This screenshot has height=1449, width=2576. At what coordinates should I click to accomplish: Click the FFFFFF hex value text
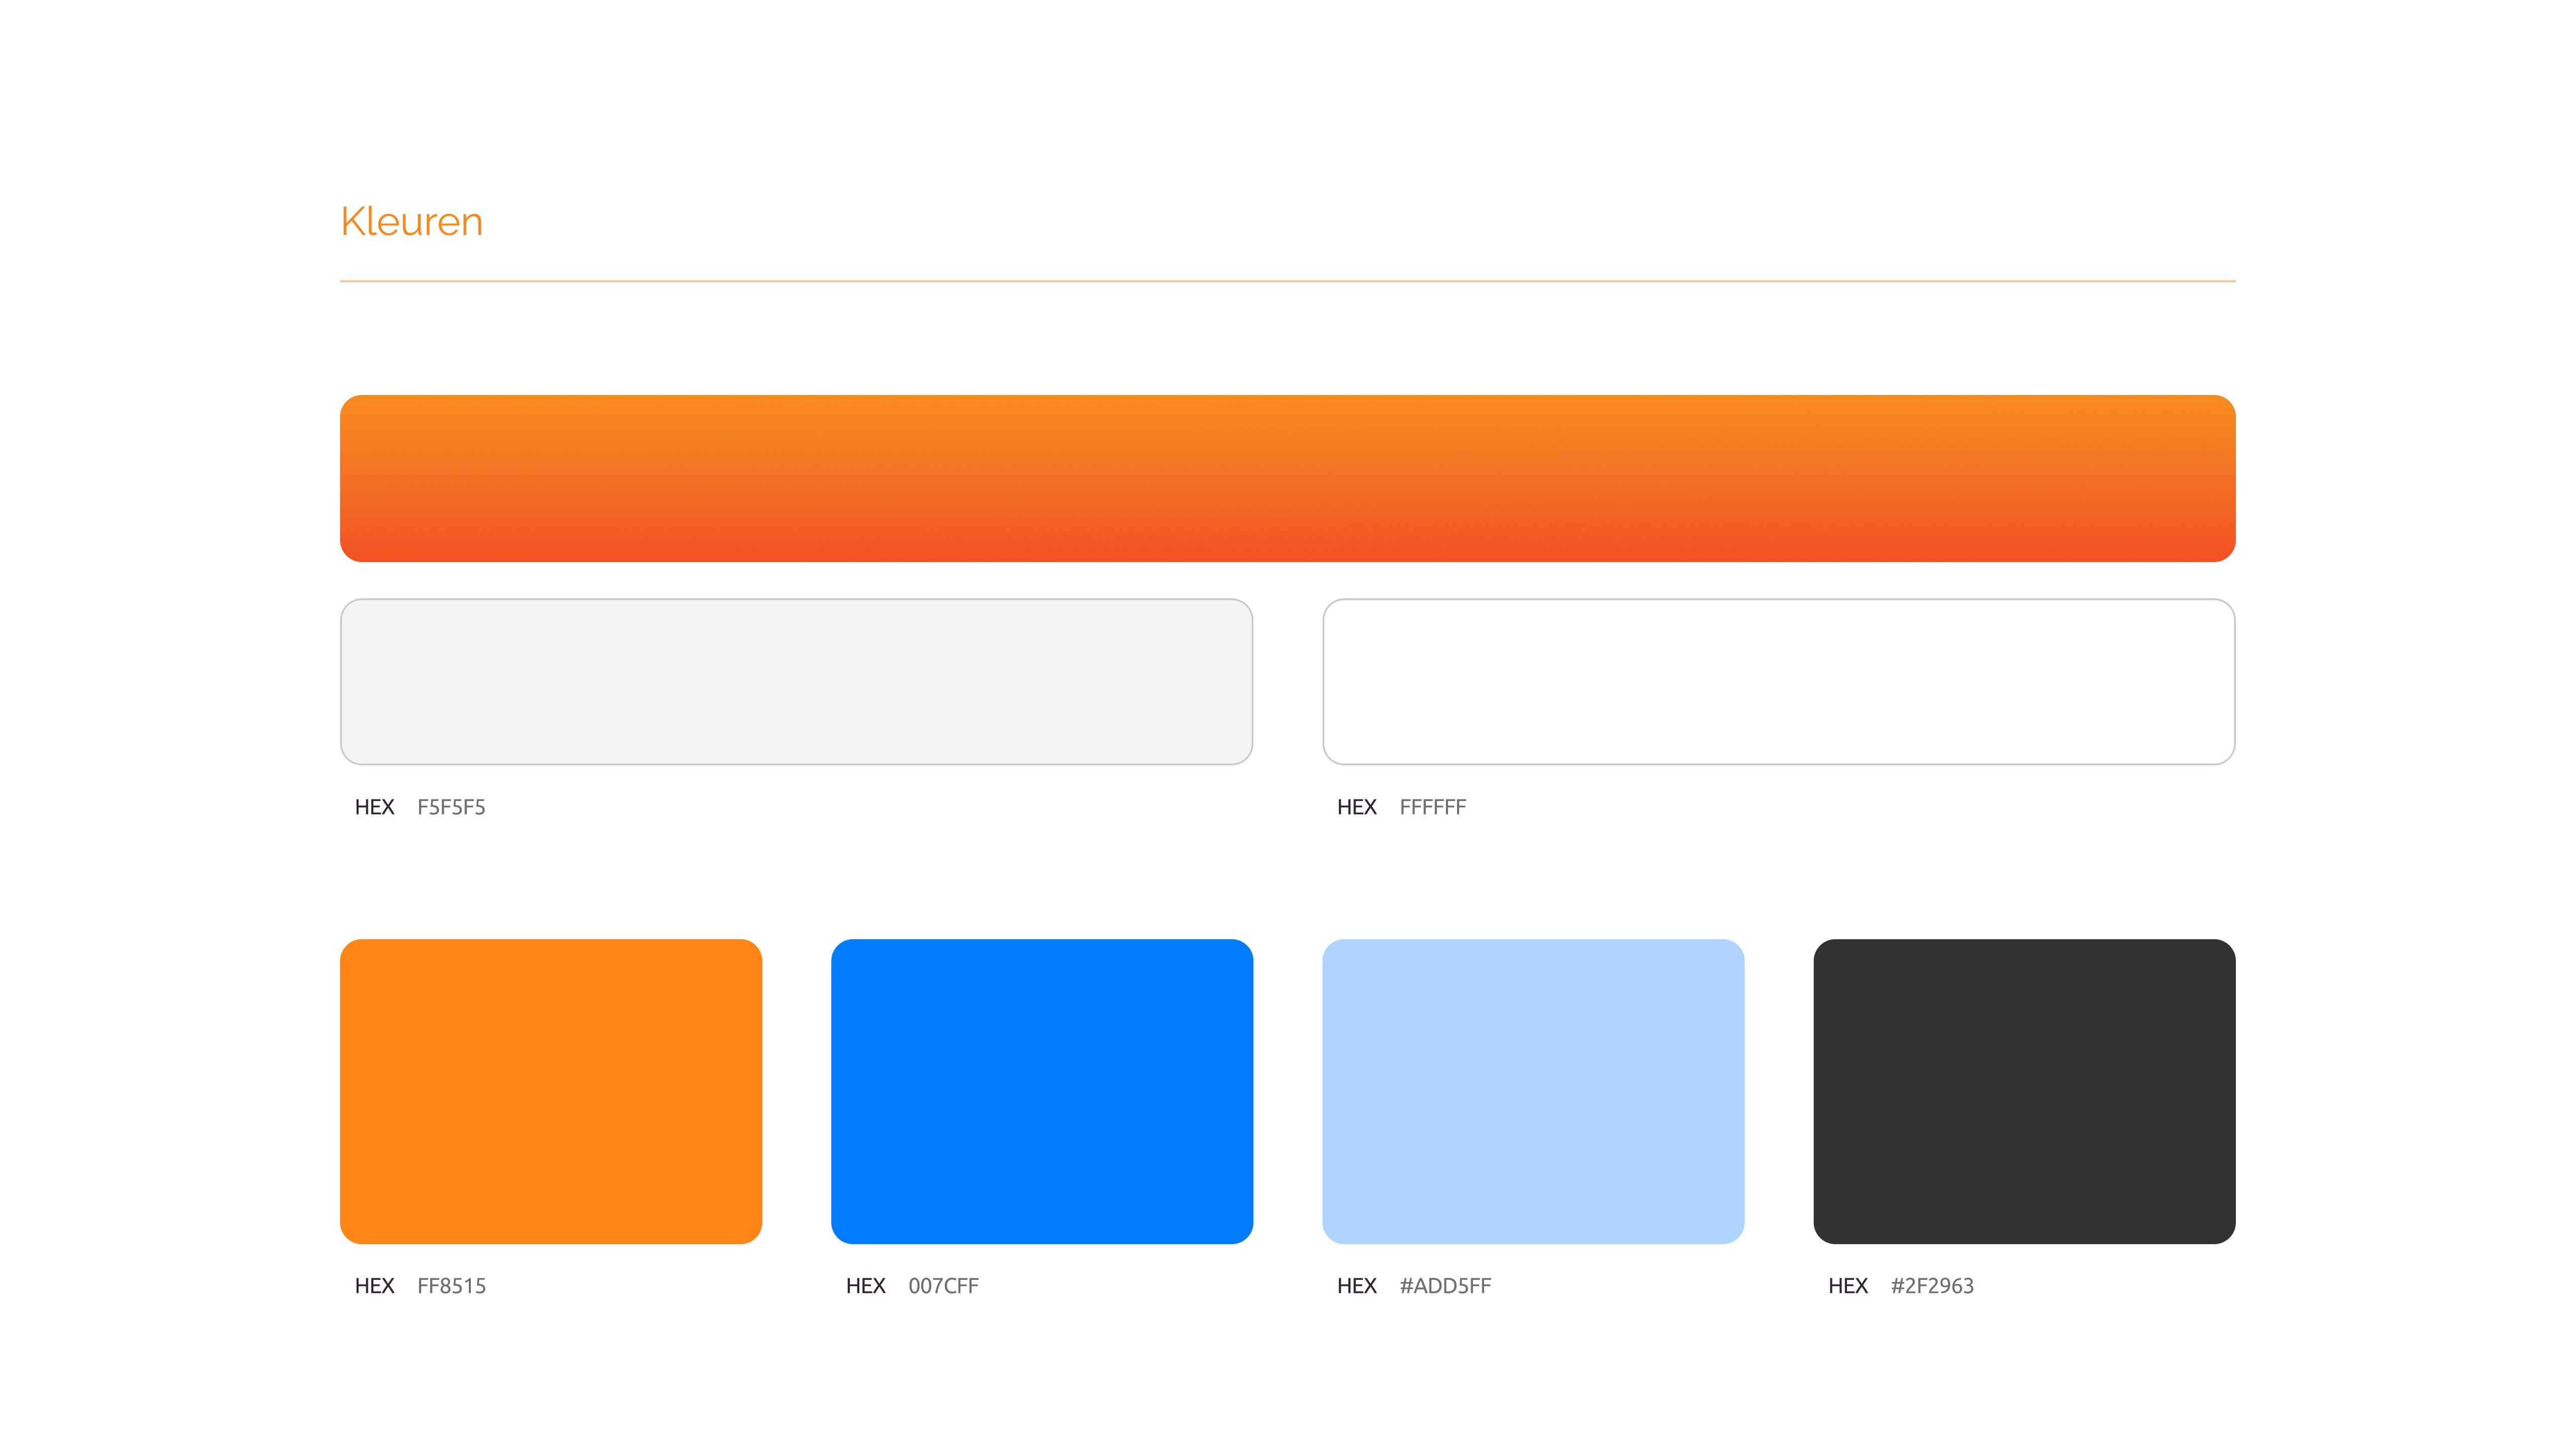pos(1432,807)
